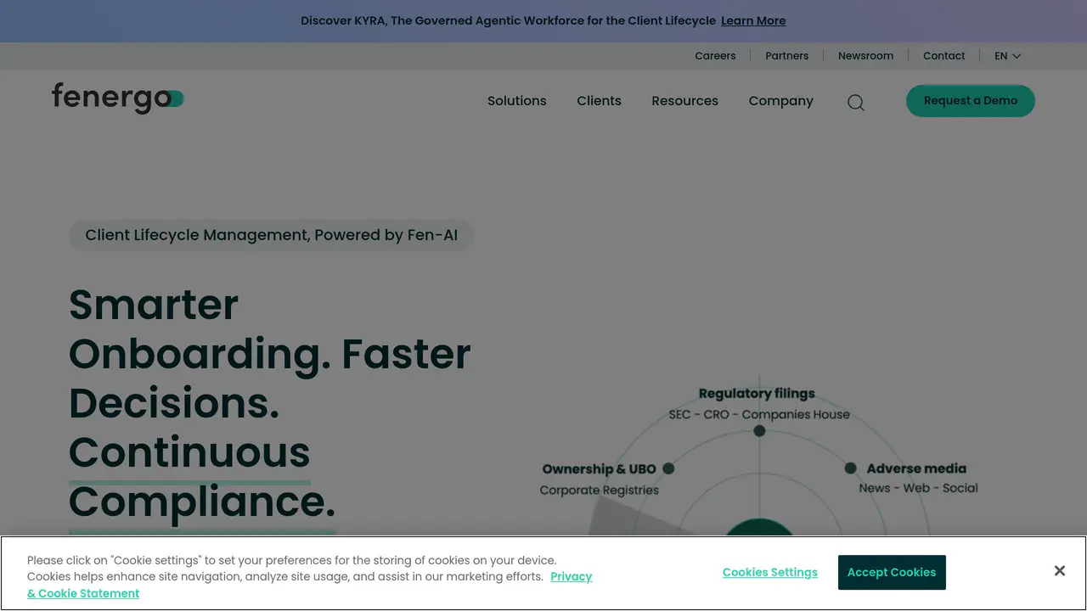Click 'SEC - CRO - Companies House' text
The image size is (1087, 611).
pyautogui.click(x=759, y=414)
